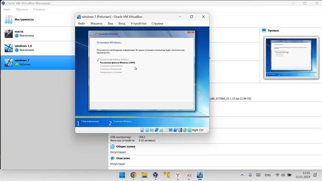
Task: Select the running windows 7 machine entry
Action: click(x=38, y=62)
